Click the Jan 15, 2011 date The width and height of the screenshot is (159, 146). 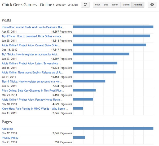point(9,68)
